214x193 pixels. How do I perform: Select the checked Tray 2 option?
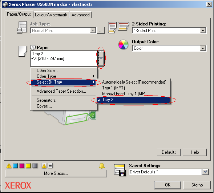coord(133,100)
